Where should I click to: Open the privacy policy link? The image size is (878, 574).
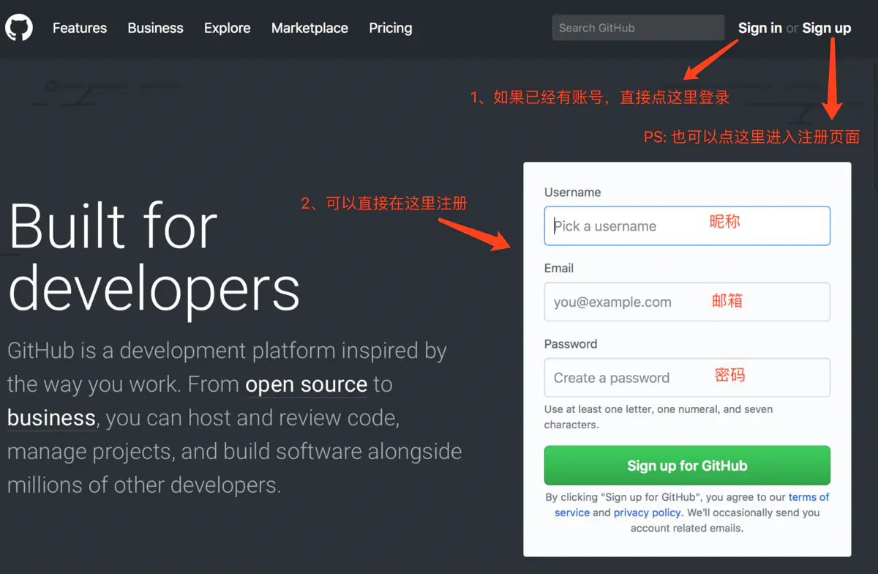tap(647, 512)
